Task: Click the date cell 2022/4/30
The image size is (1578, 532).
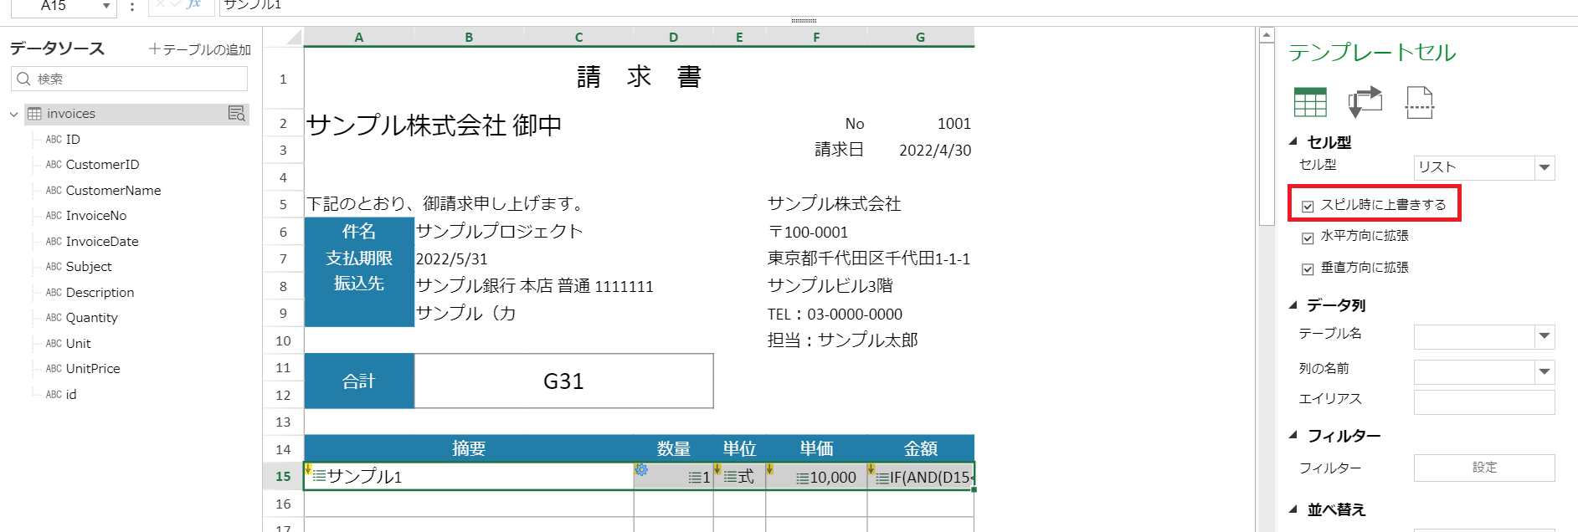Action: 921,151
